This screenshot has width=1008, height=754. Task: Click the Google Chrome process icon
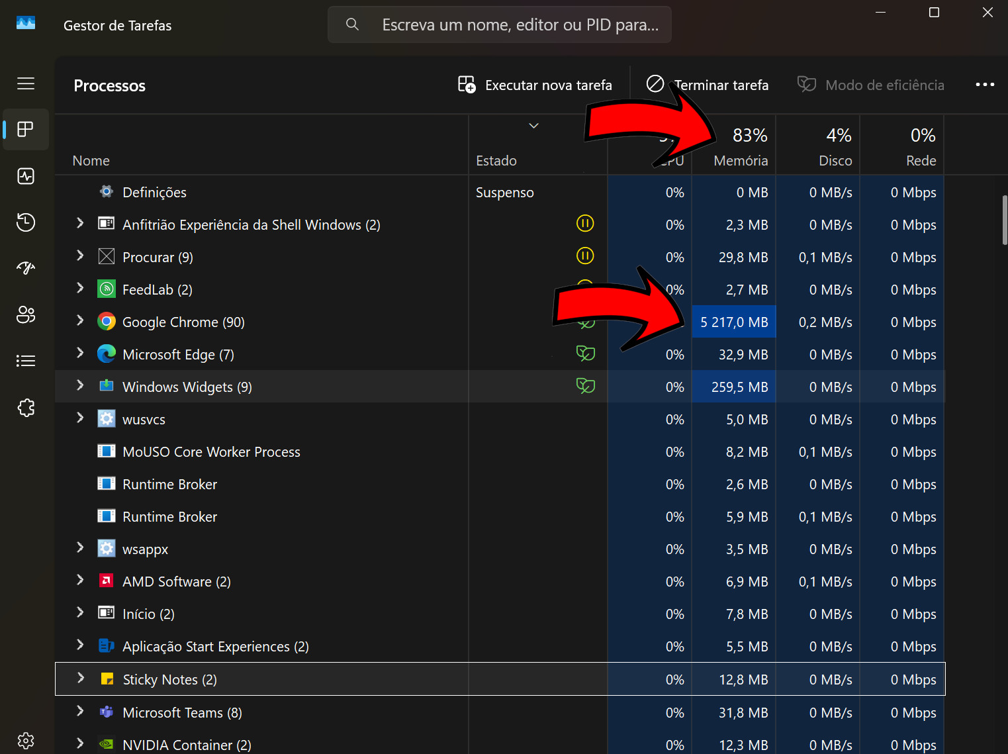[107, 322]
